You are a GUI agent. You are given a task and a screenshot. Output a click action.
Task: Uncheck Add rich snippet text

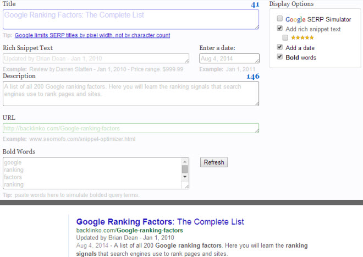coord(279,28)
